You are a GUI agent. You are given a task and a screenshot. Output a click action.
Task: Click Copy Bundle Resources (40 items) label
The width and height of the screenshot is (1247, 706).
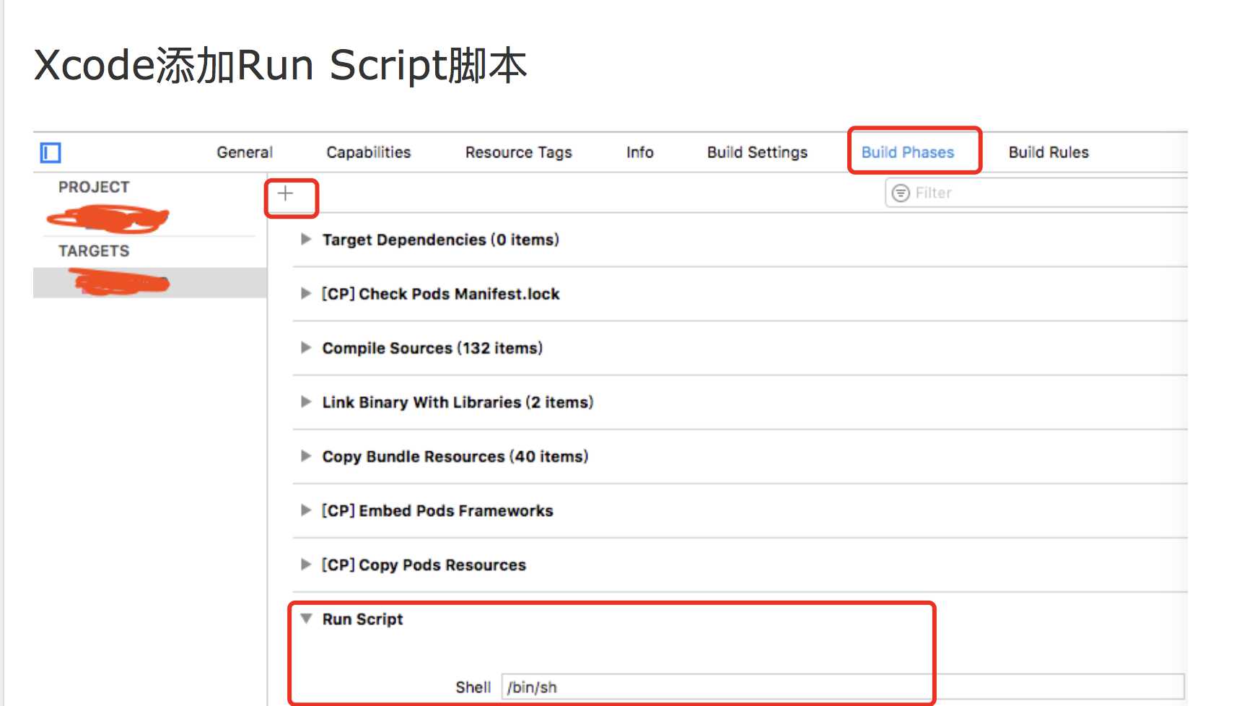(x=455, y=456)
